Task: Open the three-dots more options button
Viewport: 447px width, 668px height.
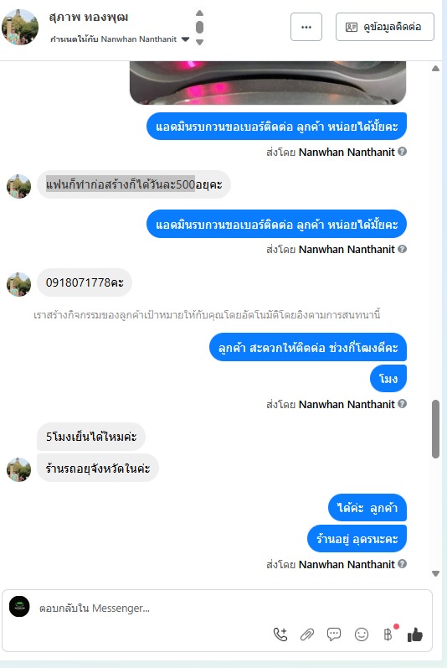Action: [x=306, y=27]
